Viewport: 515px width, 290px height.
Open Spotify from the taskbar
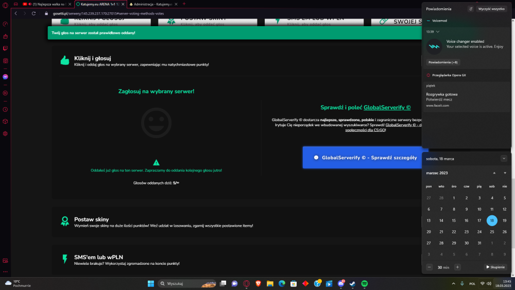(364, 283)
